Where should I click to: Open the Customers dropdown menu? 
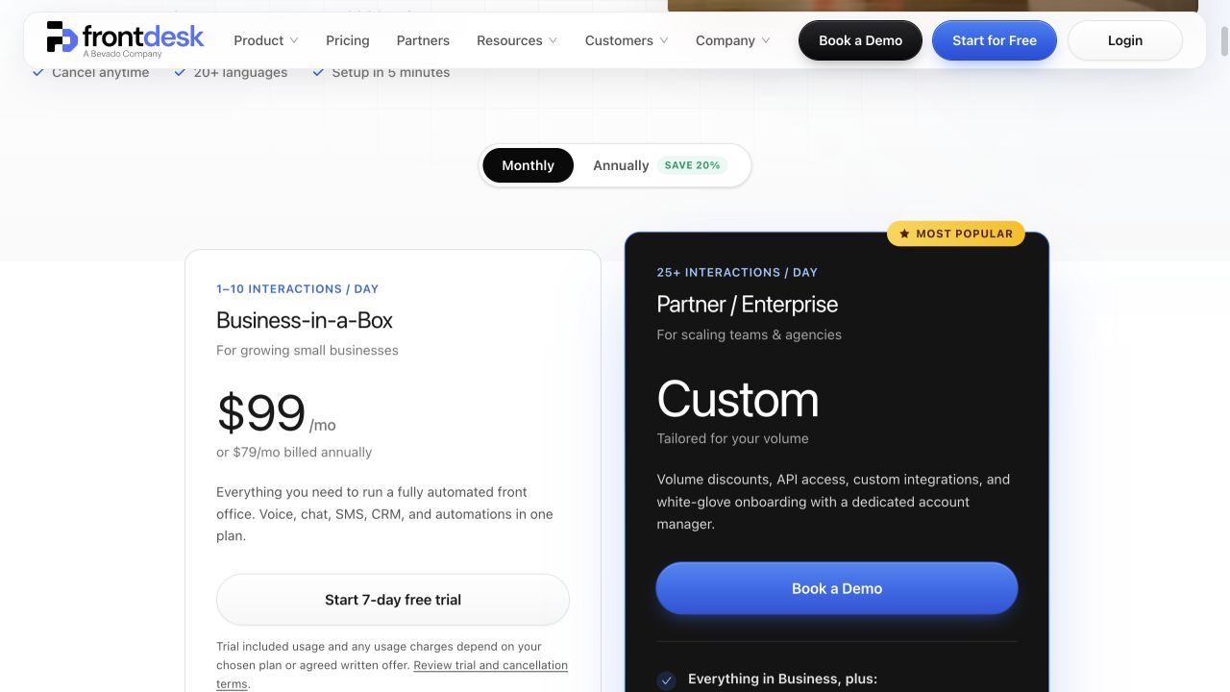(627, 40)
